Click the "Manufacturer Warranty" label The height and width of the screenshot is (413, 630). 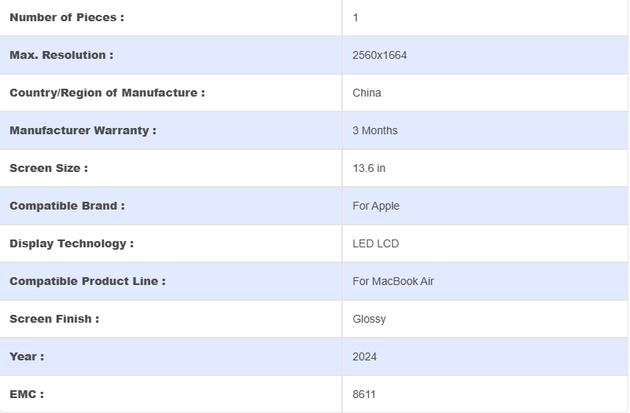(x=83, y=130)
